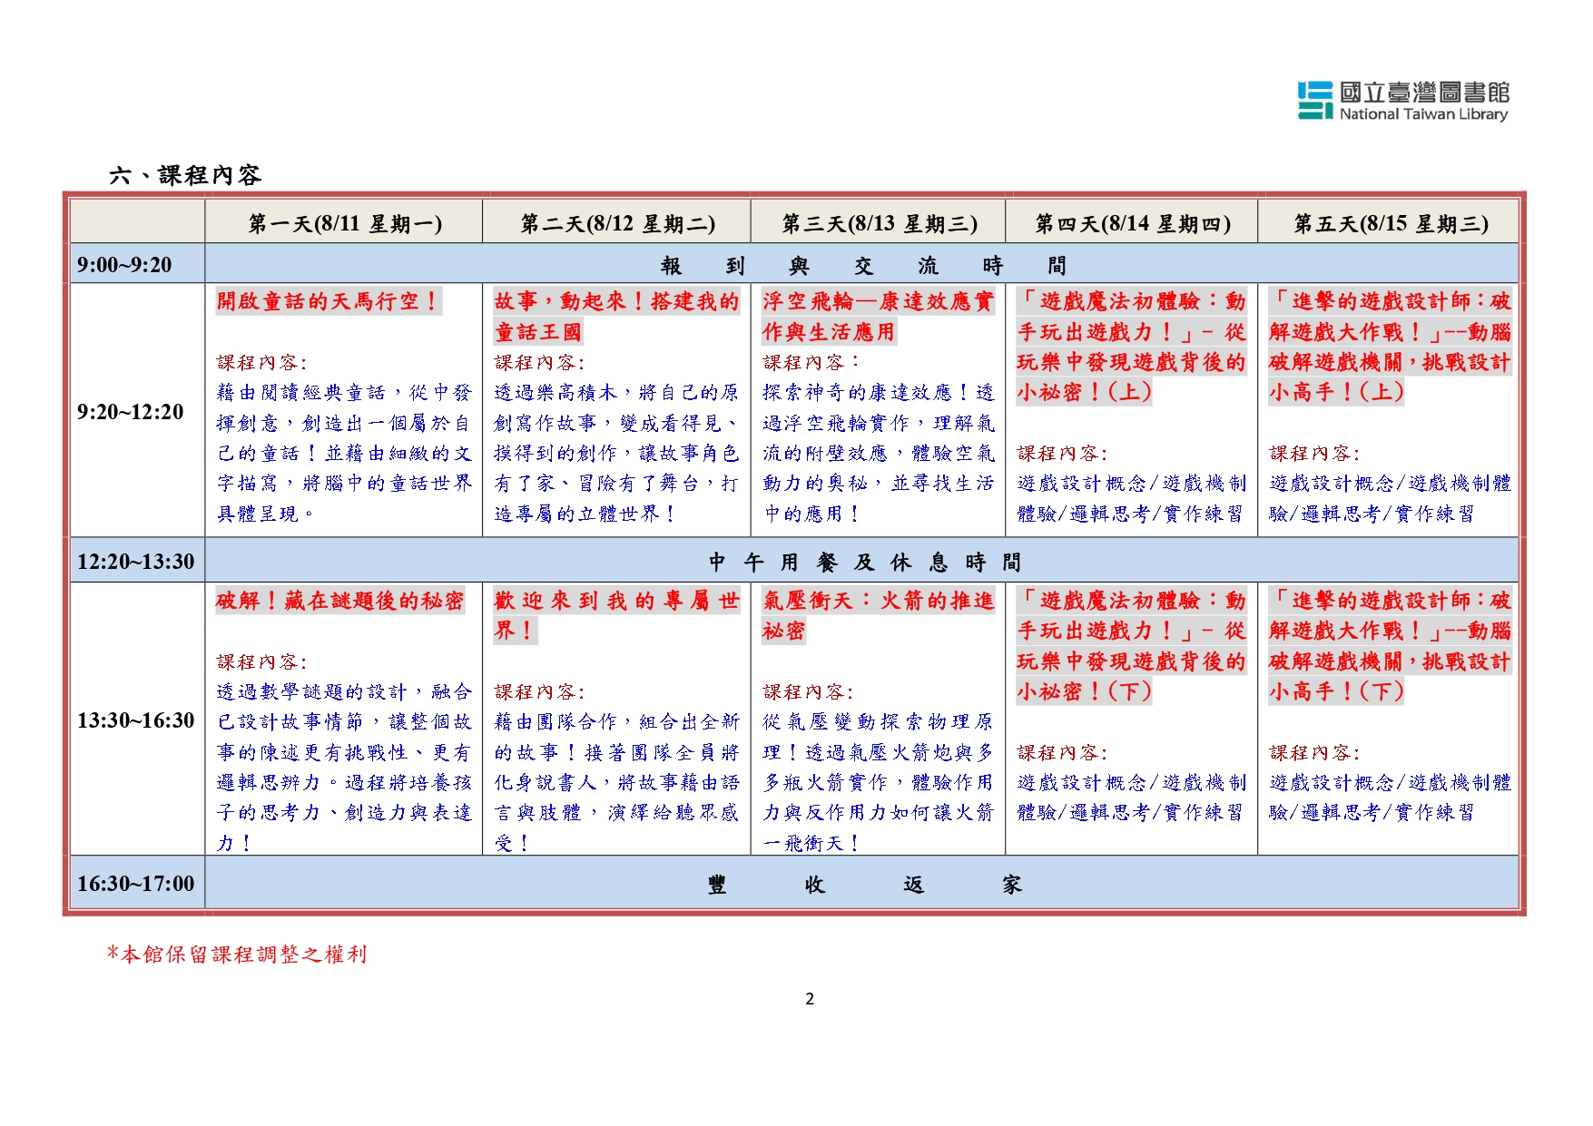Select the heading 六、課程內容

(x=185, y=175)
